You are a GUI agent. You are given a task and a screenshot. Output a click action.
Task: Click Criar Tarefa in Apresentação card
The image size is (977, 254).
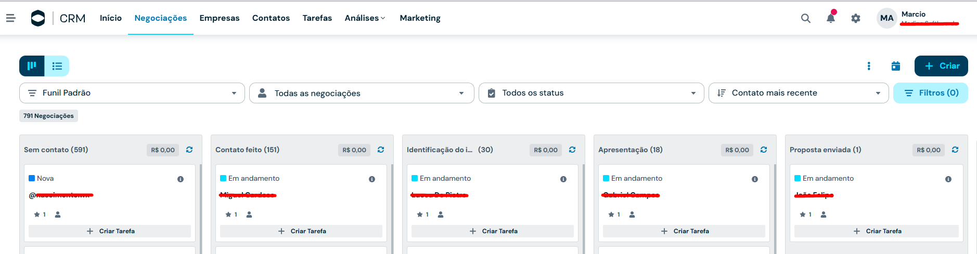684,231
